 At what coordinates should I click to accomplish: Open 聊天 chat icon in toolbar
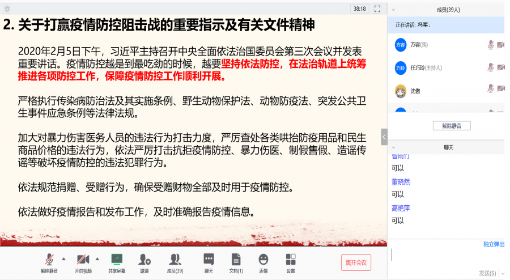[x=209, y=260]
